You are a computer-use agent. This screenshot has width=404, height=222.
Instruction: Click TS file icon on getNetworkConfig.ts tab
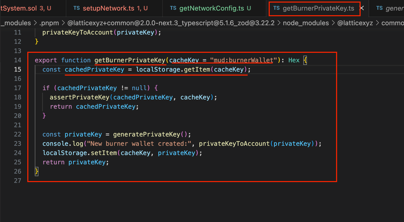(x=173, y=8)
